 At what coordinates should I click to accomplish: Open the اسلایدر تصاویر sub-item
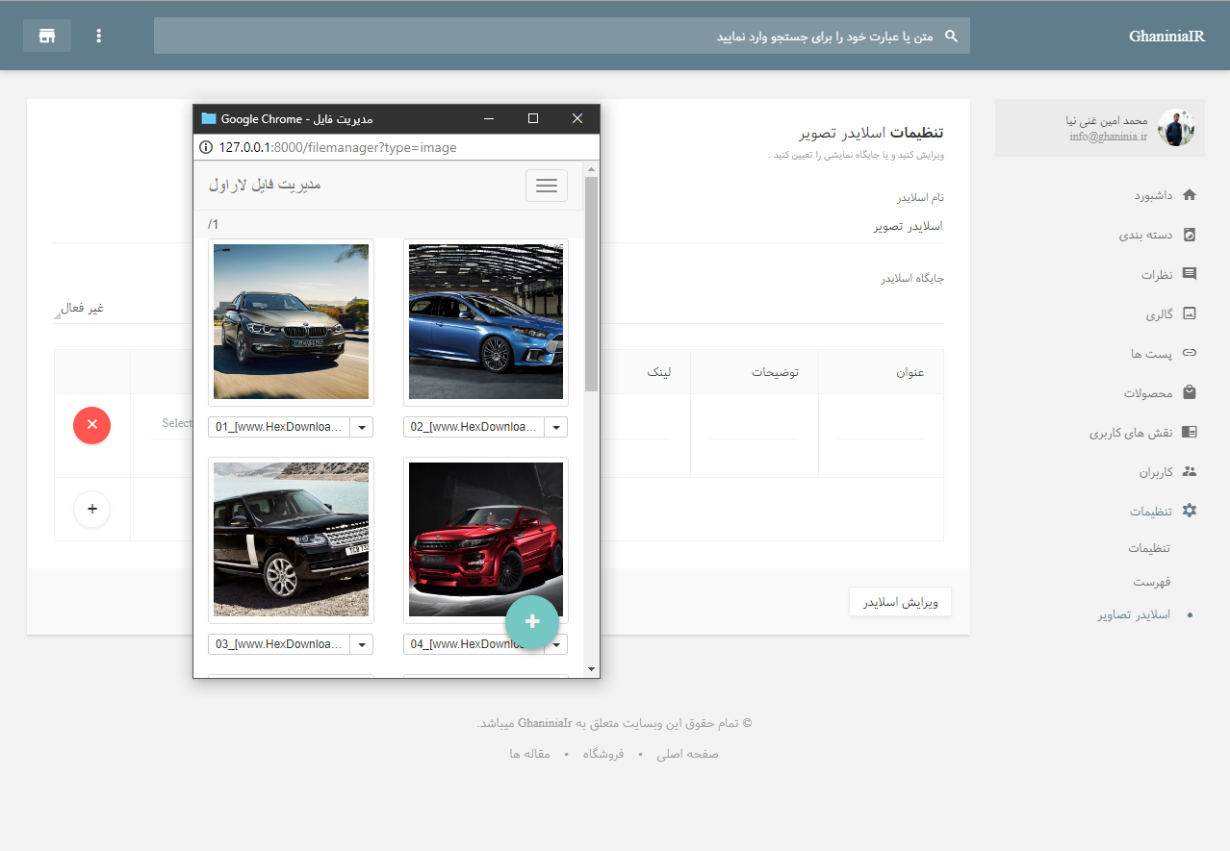coord(1134,614)
